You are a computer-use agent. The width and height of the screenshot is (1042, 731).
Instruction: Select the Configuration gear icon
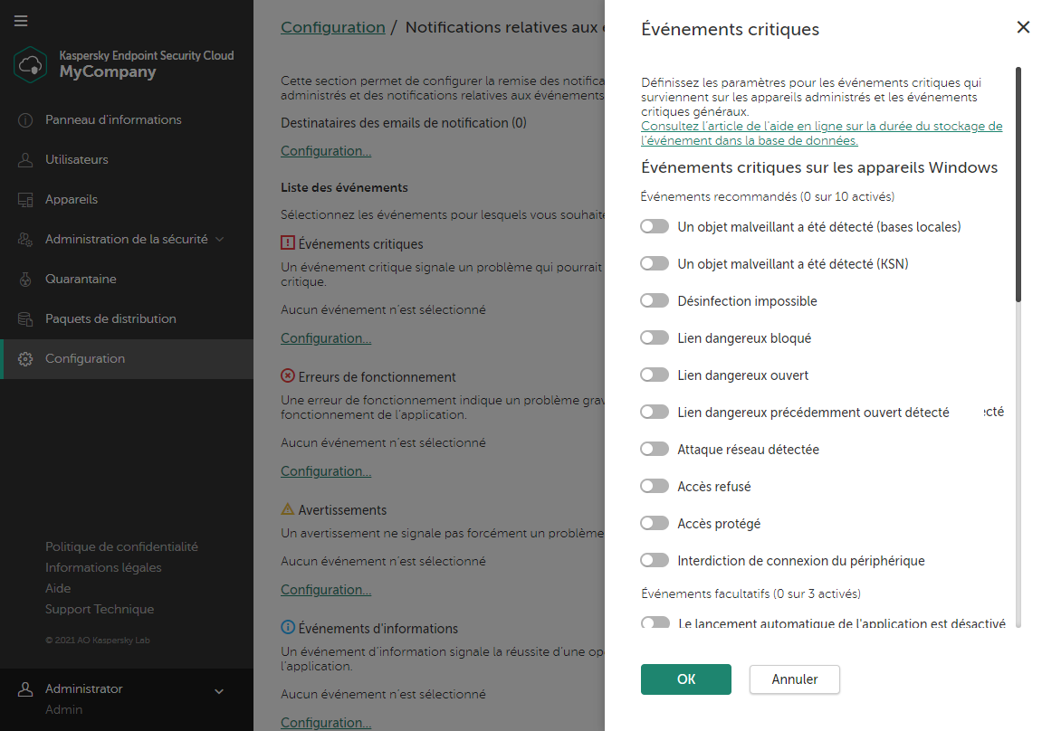click(x=24, y=358)
